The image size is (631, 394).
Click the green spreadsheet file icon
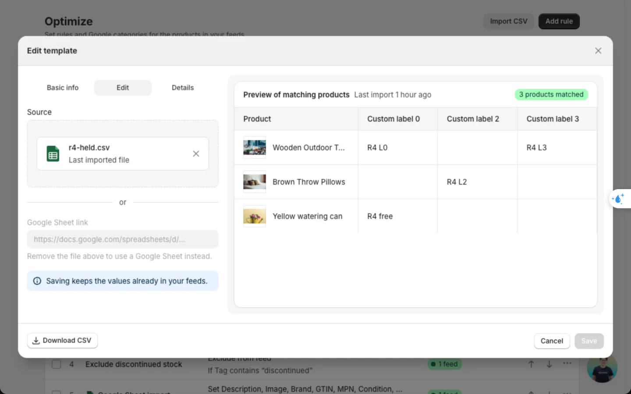tap(53, 154)
